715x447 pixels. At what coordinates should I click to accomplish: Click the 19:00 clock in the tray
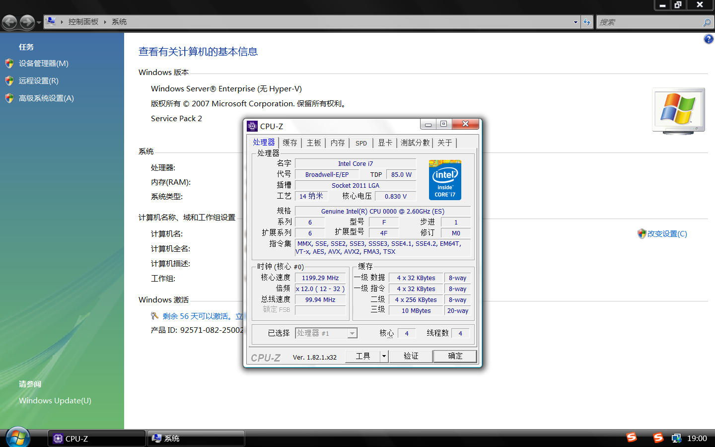(x=697, y=439)
